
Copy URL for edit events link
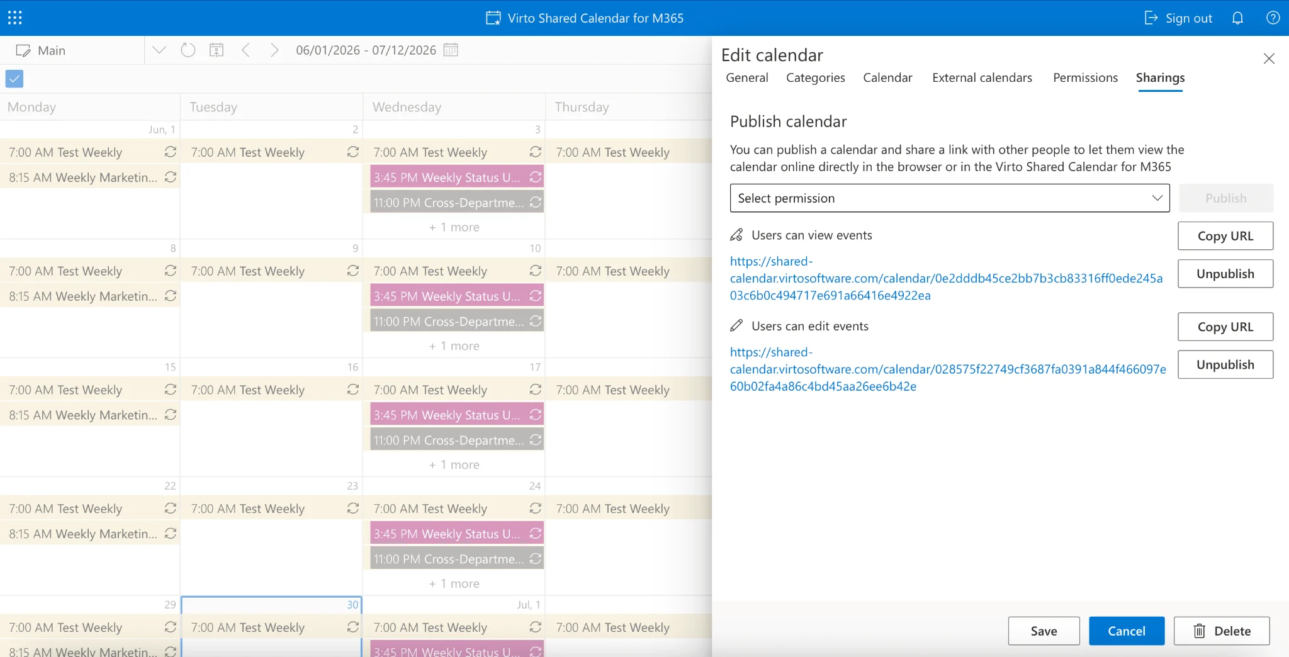(x=1225, y=327)
